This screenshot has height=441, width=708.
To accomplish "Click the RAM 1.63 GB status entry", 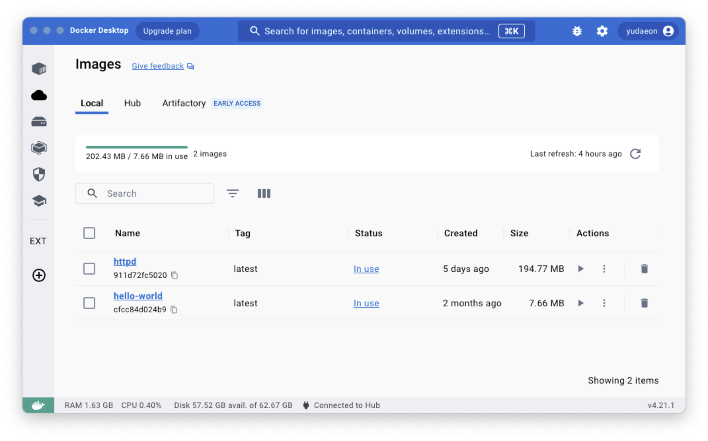I will point(89,405).
